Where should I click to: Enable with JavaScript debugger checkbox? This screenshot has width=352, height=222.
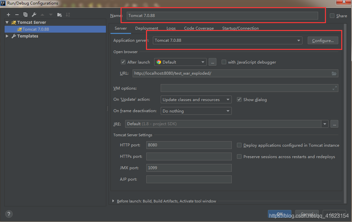pyautogui.click(x=224, y=62)
